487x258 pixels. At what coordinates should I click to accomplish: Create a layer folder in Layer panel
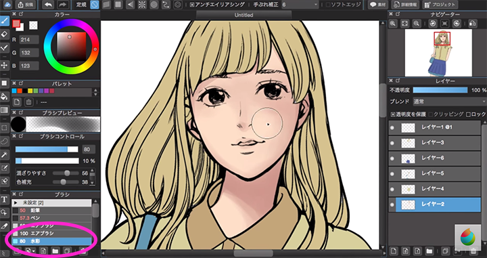point(430,251)
